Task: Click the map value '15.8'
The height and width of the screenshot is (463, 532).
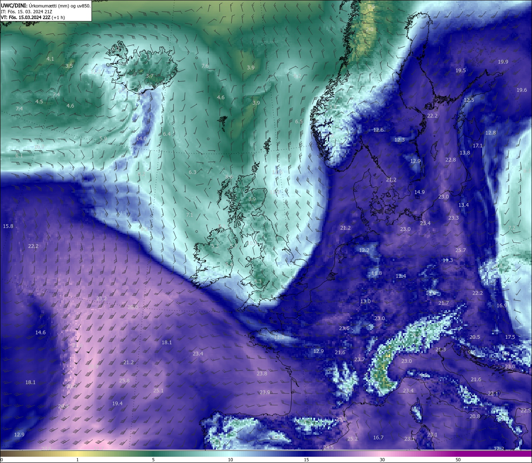Action: [8, 226]
